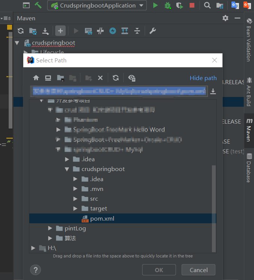This screenshot has width=254, height=280.
Task: Open Ant Build side tab
Action: (x=249, y=91)
